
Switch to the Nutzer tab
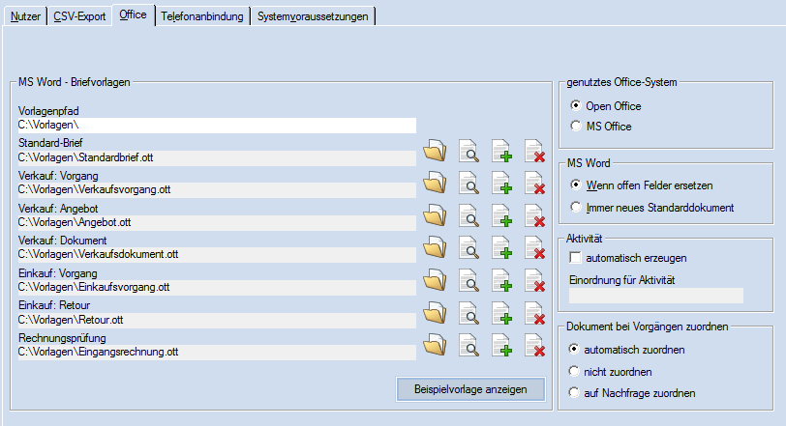pos(25,16)
